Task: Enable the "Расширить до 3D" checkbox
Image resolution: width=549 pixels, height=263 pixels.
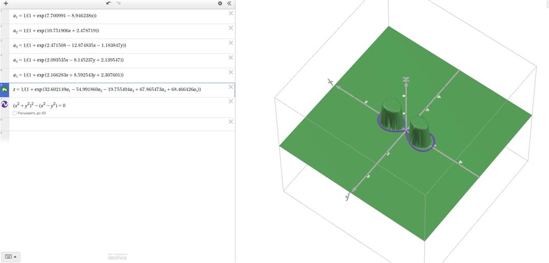Action: pyautogui.click(x=14, y=113)
